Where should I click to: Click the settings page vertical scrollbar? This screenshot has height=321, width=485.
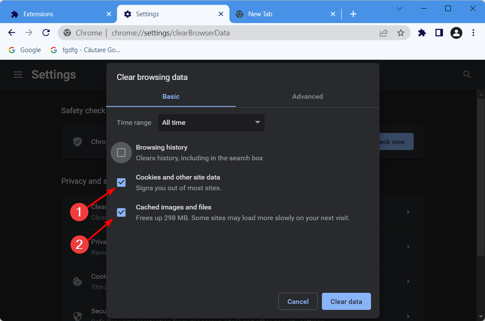[x=481, y=177]
